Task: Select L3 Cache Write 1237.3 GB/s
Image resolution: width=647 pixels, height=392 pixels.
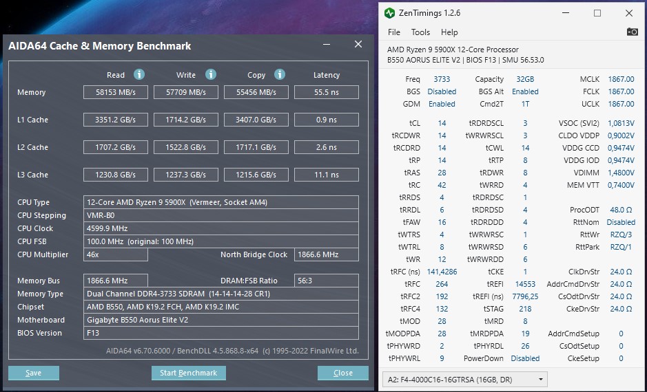Action: coord(185,175)
